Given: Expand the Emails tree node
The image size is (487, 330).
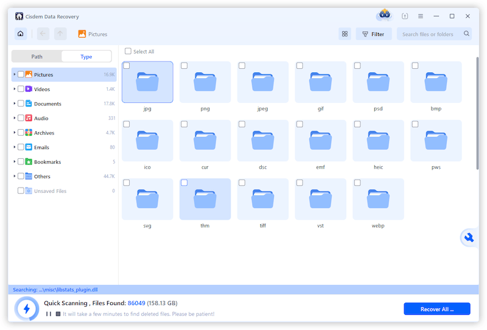Looking at the screenshot, I should pos(14,147).
